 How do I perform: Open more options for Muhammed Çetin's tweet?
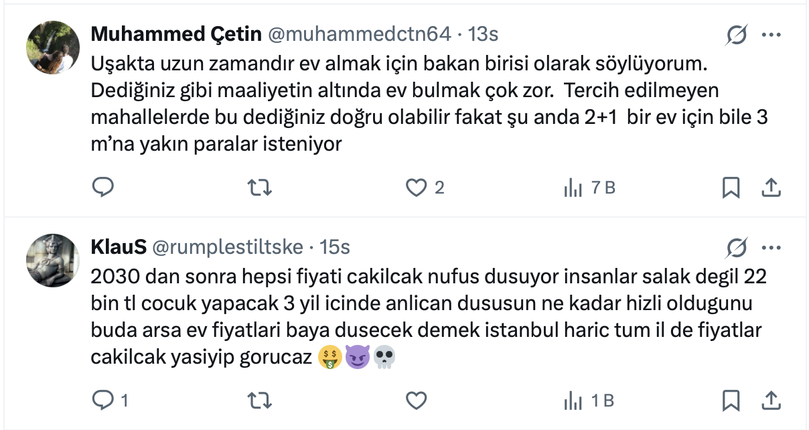click(x=771, y=35)
